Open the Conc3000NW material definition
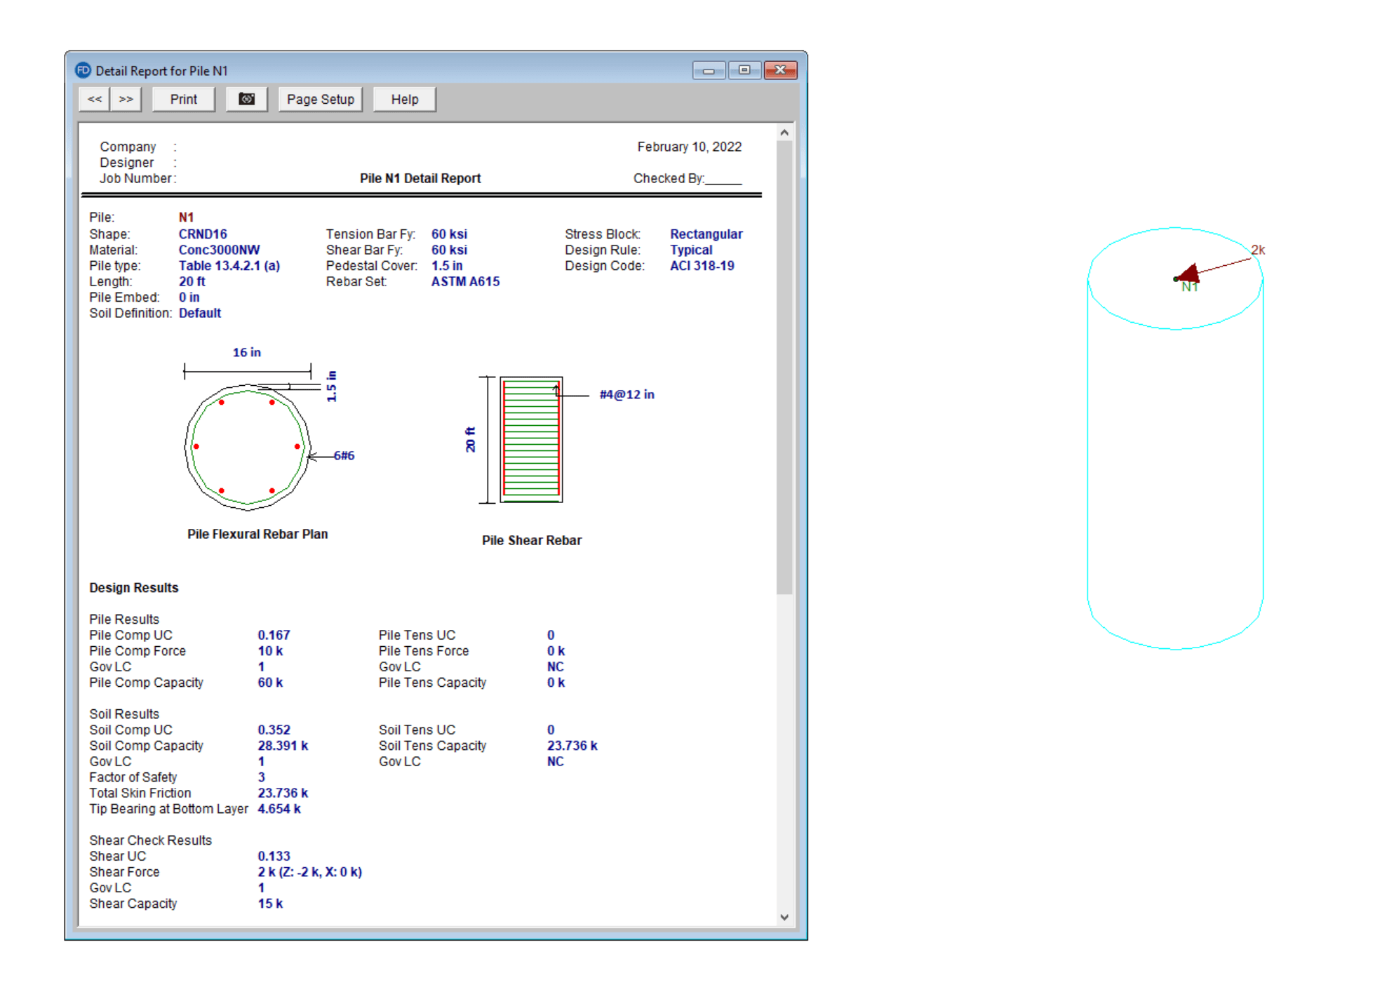The width and height of the screenshot is (1394, 999). 219,250
